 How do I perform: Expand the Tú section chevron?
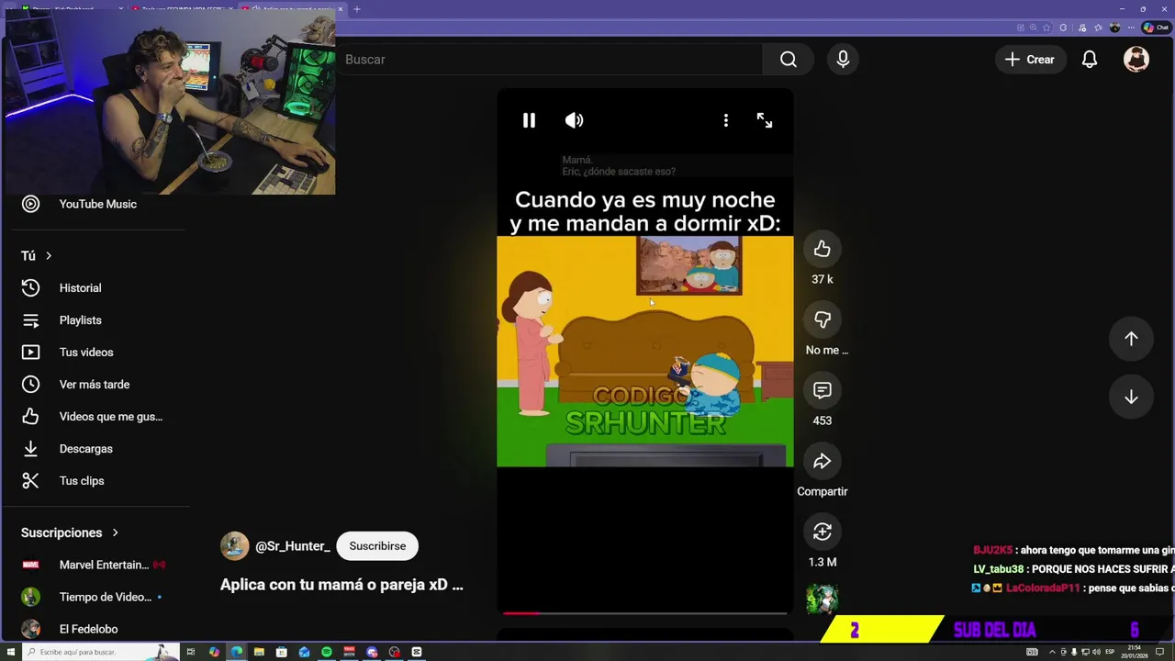[49, 255]
